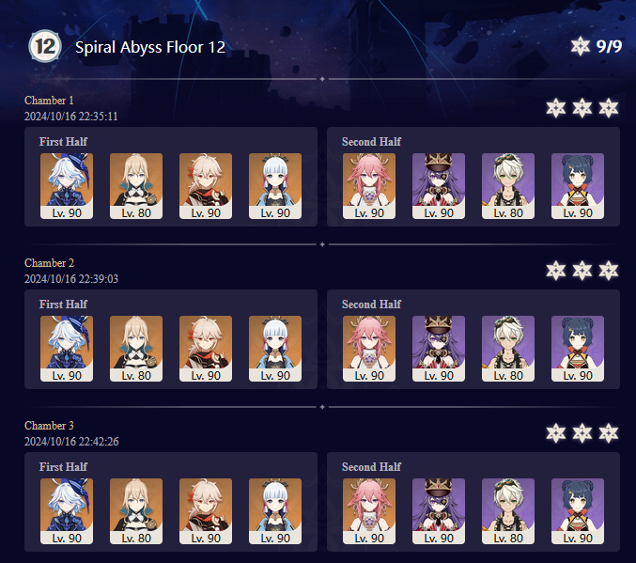636x563 pixels.
Task: Click Chevreuse portrait in Chamber 2 Second Half
Action: click(x=439, y=349)
